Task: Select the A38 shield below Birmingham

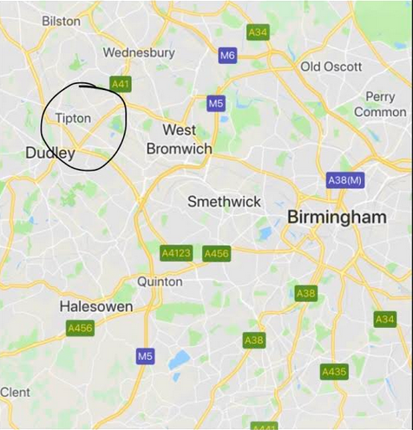Action: click(306, 293)
